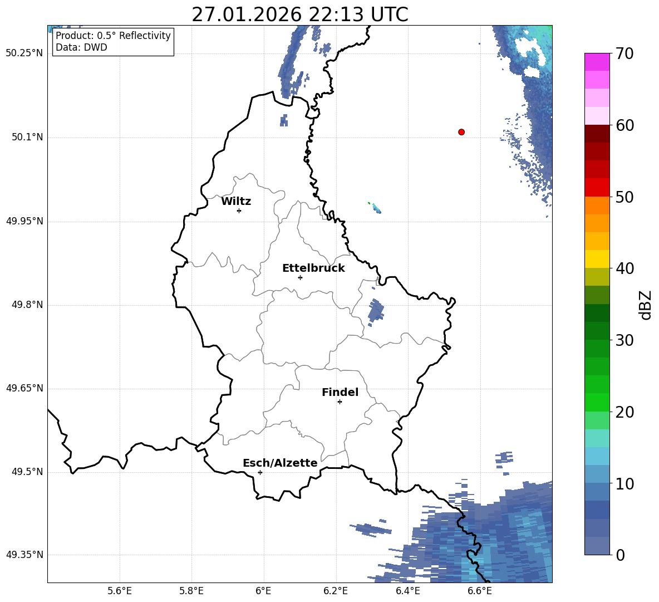
Task: Click the Ettelbruck station label
Action: [313, 268]
